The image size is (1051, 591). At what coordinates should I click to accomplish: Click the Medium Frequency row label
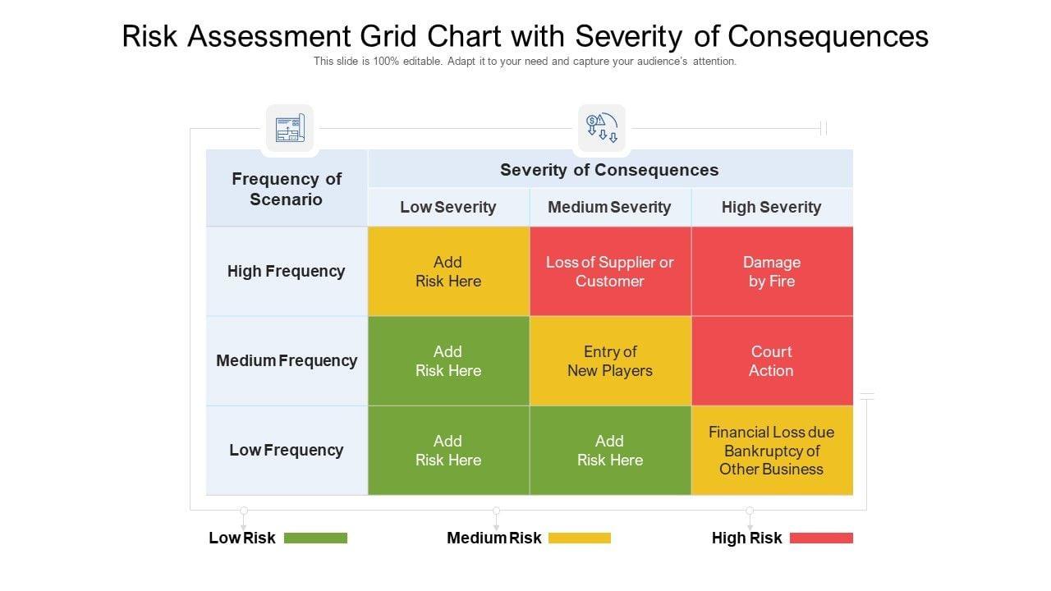pos(287,361)
